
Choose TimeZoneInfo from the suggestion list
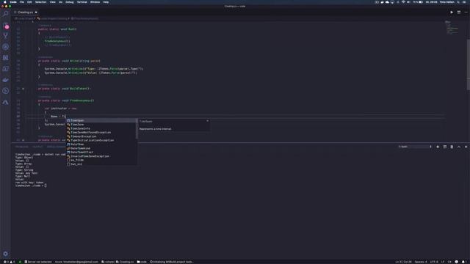101,128
